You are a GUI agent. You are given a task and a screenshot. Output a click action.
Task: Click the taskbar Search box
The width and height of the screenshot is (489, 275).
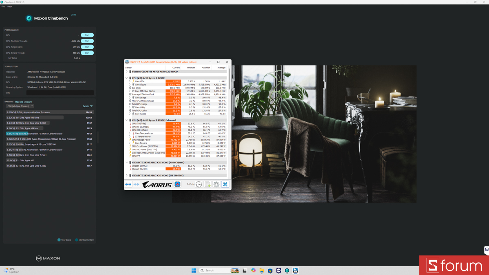tap(220, 271)
